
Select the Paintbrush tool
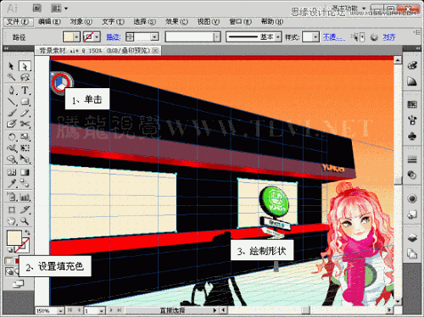[x=11, y=113]
